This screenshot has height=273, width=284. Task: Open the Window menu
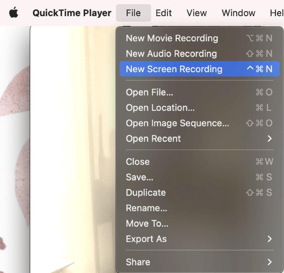click(x=239, y=13)
